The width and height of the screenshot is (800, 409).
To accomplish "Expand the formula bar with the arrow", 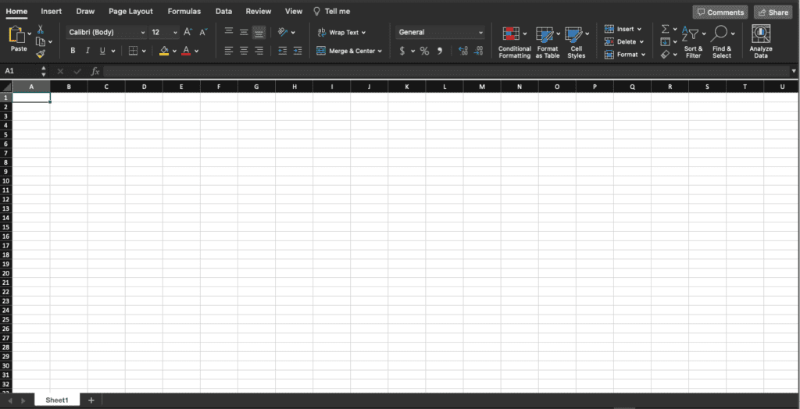I will click(794, 71).
